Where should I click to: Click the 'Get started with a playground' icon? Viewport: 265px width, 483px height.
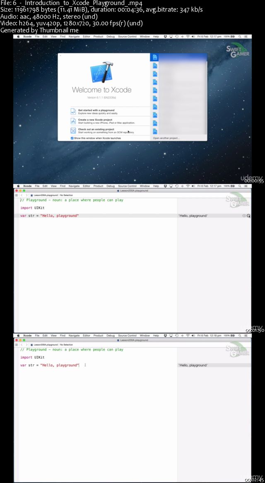click(x=73, y=111)
